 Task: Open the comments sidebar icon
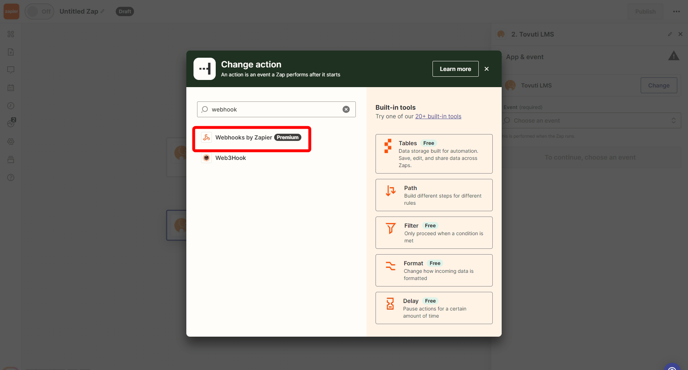point(11,70)
